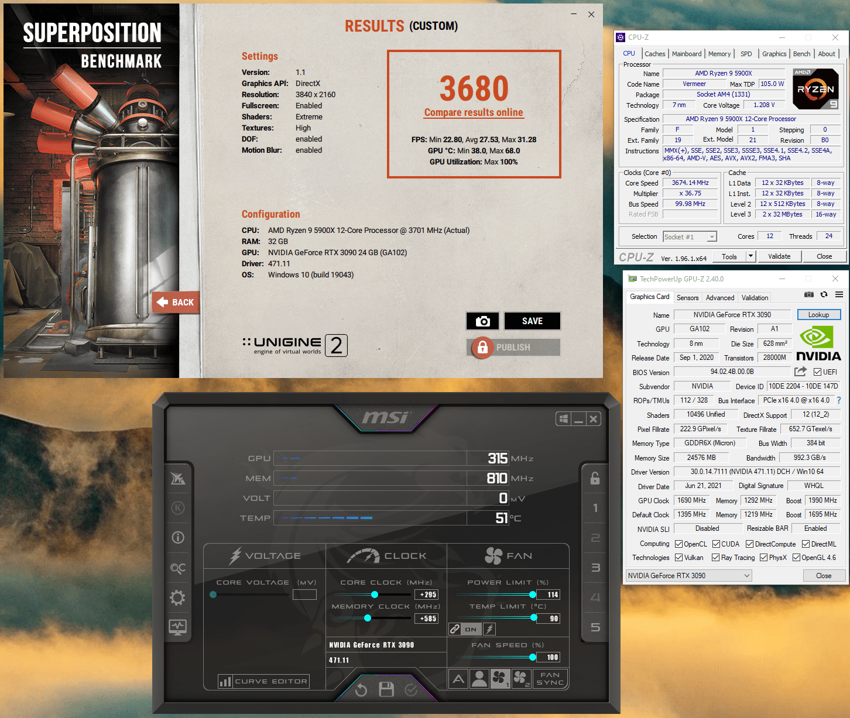The height and width of the screenshot is (718, 850).
Task: Start the OC Scanner icon in Afterburner
Action: pyautogui.click(x=177, y=568)
